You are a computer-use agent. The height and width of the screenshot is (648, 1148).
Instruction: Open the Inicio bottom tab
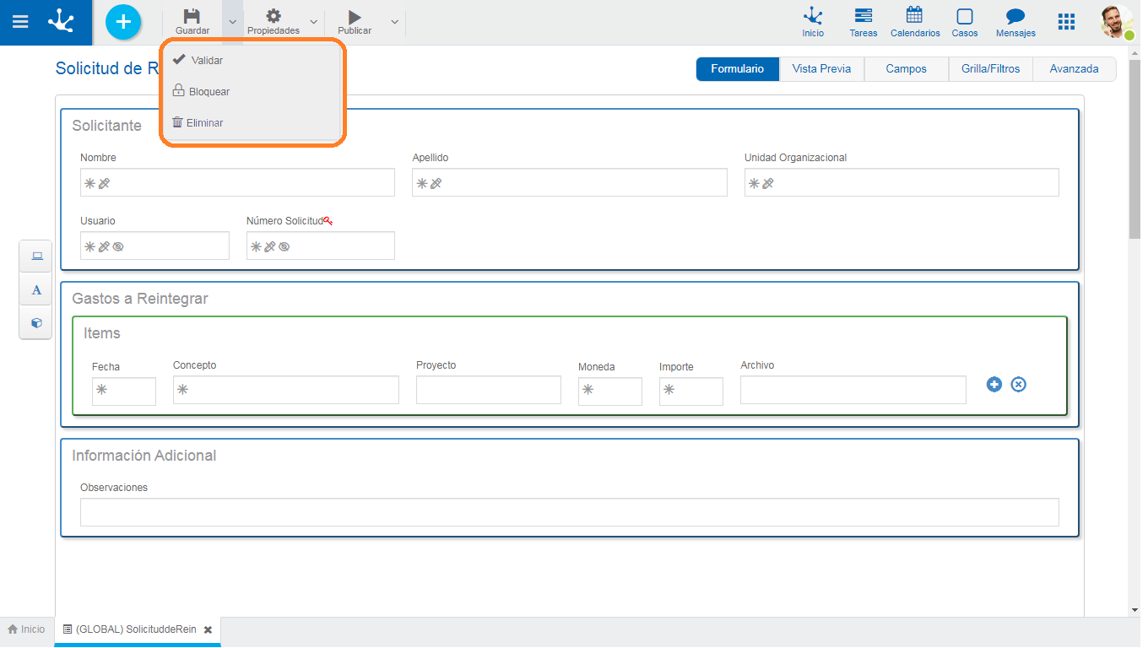pos(27,629)
